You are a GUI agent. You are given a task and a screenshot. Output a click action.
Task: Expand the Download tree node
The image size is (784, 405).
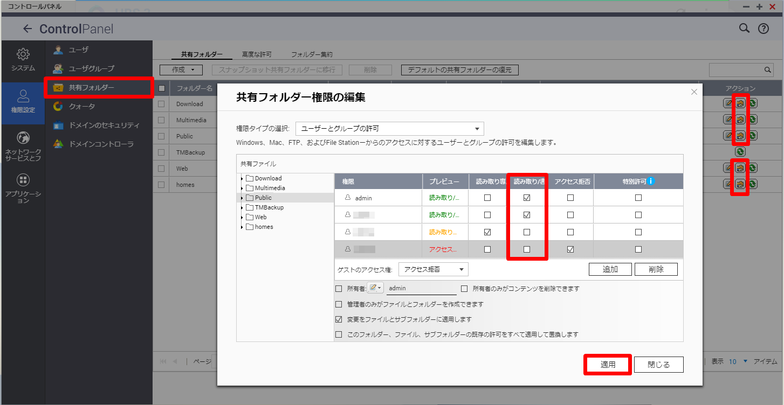pyautogui.click(x=242, y=178)
